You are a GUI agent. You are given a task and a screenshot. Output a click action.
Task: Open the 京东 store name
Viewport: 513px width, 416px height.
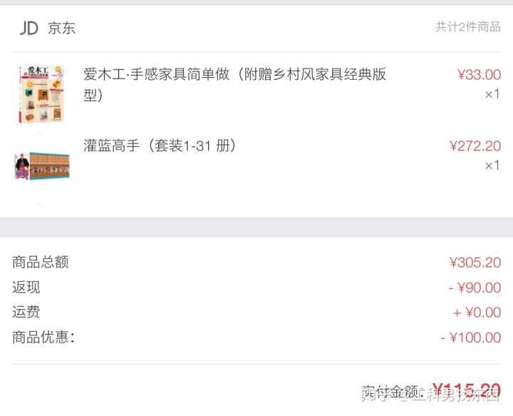pyautogui.click(x=61, y=28)
